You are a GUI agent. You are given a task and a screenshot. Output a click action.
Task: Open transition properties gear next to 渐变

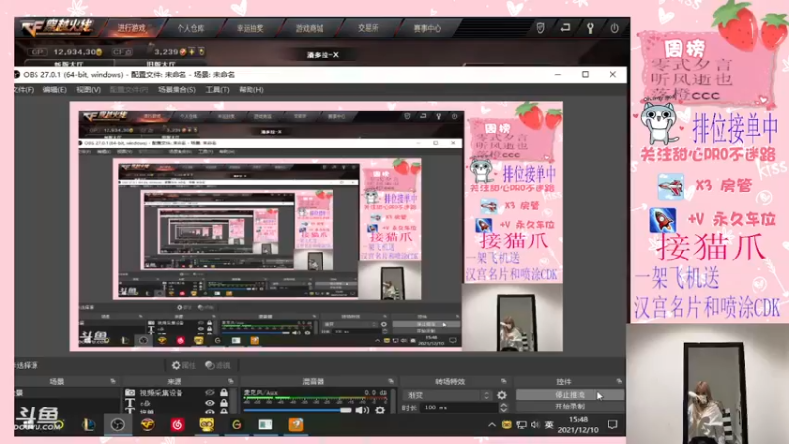click(502, 395)
